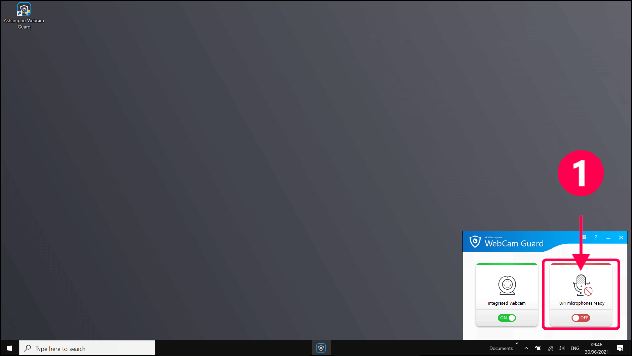Screen dimensions: 632x356
Task: Click WebCam Guard icon in the taskbar
Action: pyautogui.click(x=321, y=348)
